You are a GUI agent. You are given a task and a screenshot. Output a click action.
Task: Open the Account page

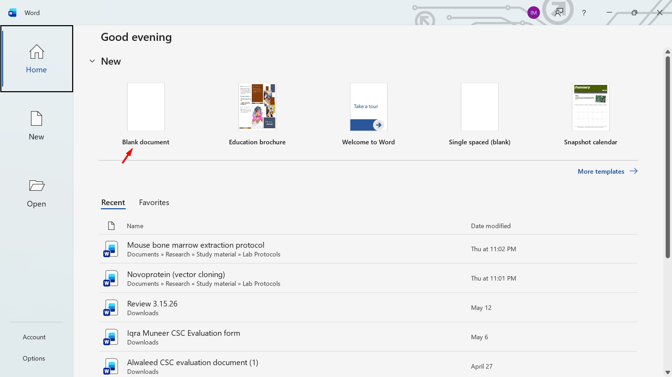click(34, 337)
